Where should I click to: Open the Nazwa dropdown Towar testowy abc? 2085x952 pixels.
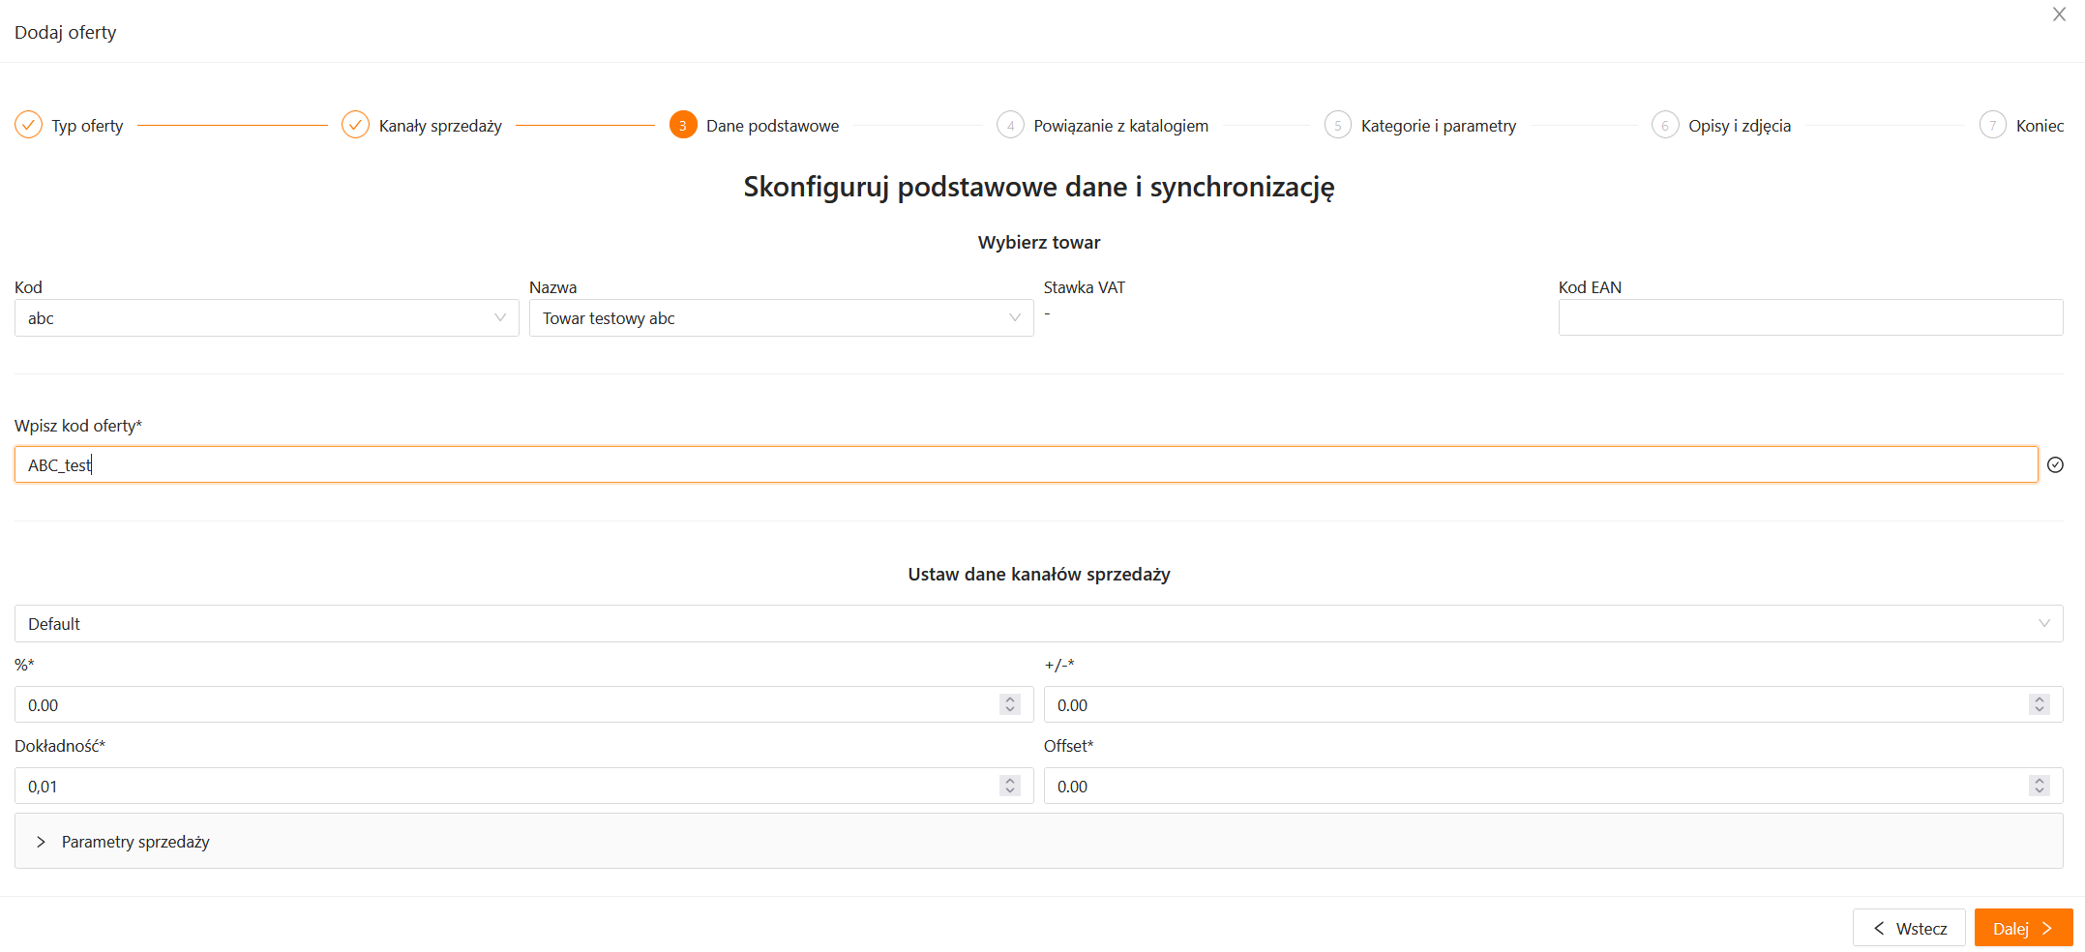(780, 318)
